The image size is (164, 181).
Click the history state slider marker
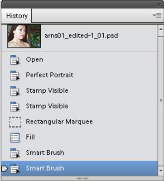(x=5, y=168)
